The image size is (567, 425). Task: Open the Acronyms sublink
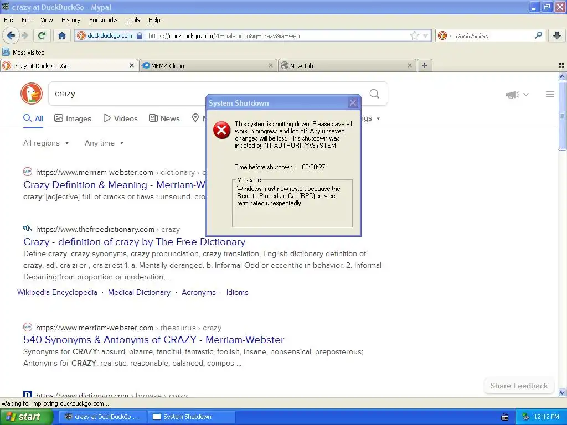pyautogui.click(x=199, y=292)
